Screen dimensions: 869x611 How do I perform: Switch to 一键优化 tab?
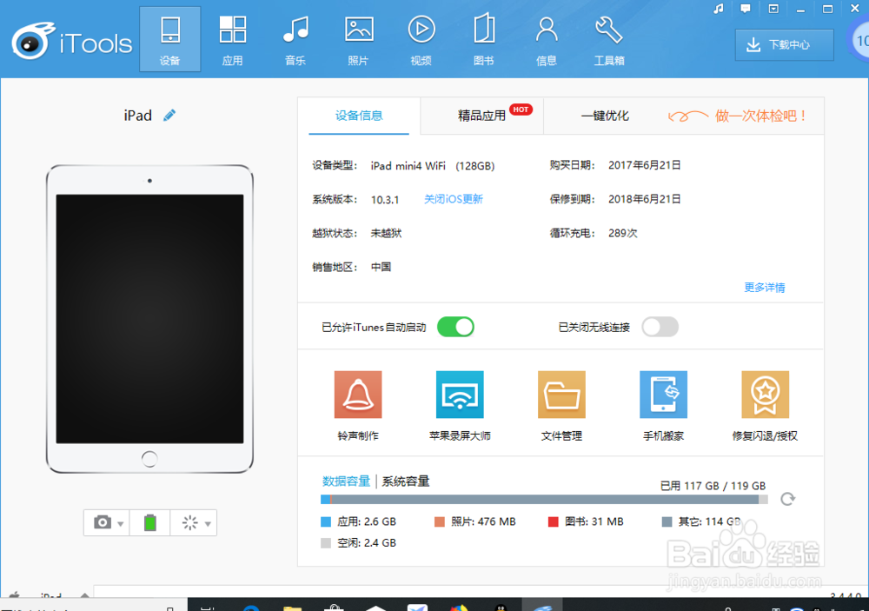605,116
